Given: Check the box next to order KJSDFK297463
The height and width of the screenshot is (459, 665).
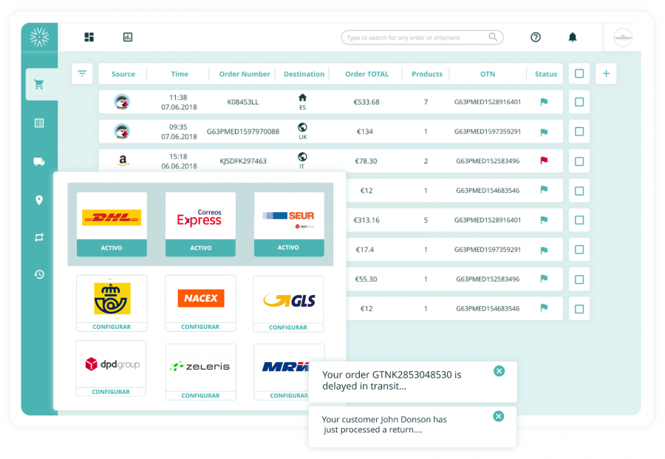Looking at the screenshot, I should point(579,160).
